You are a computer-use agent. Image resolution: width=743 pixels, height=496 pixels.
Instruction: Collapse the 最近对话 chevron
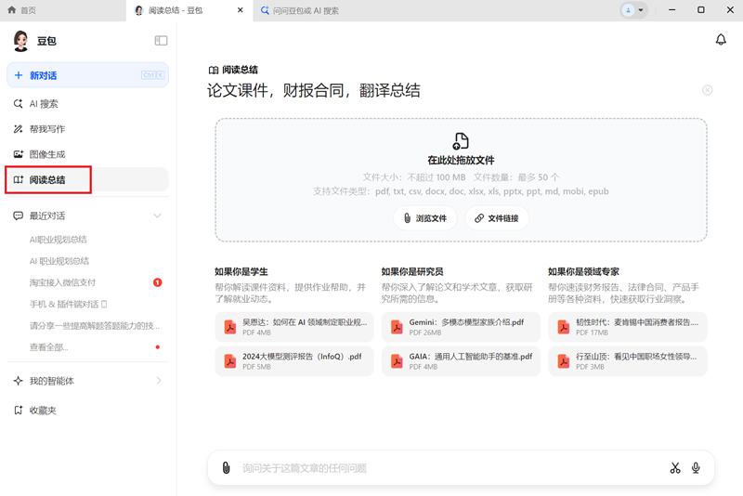[157, 216]
